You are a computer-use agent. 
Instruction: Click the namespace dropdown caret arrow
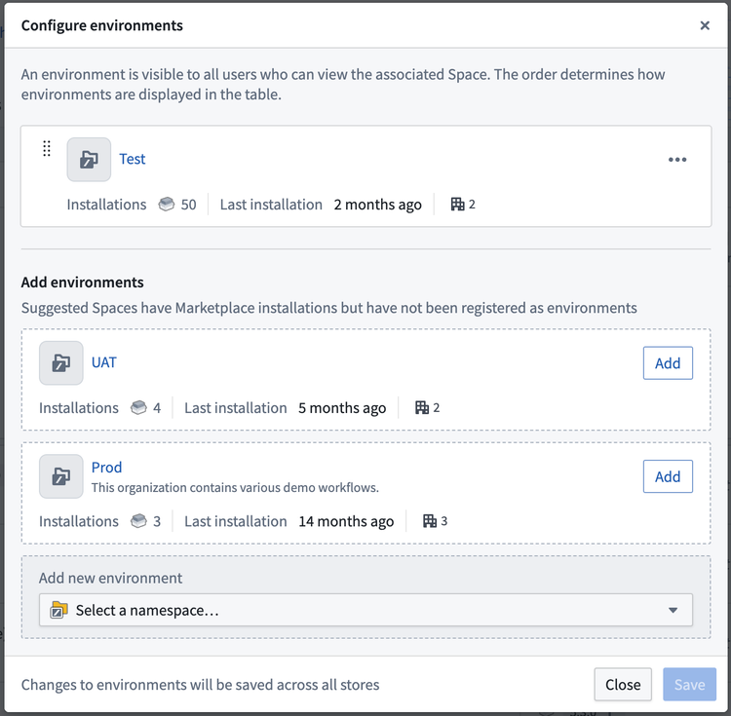tap(673, 610)
